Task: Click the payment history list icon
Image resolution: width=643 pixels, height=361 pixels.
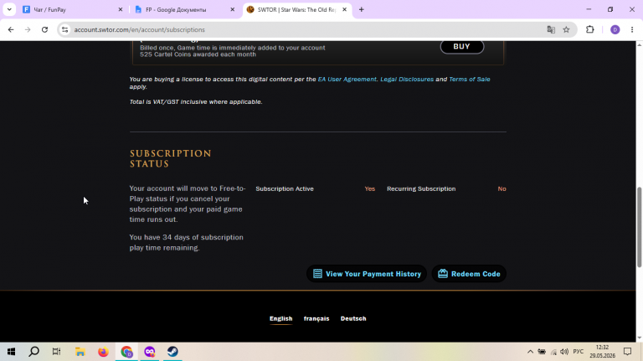Action: click(317, 274)
